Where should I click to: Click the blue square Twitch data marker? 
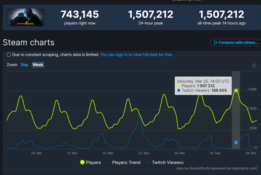(x=236, y=142)
